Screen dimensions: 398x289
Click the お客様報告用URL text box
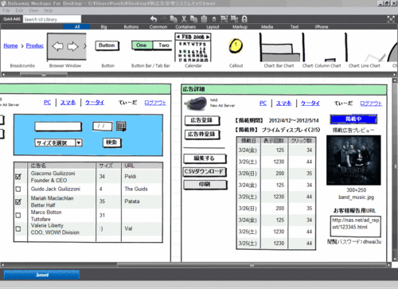(x=355, y=226)
